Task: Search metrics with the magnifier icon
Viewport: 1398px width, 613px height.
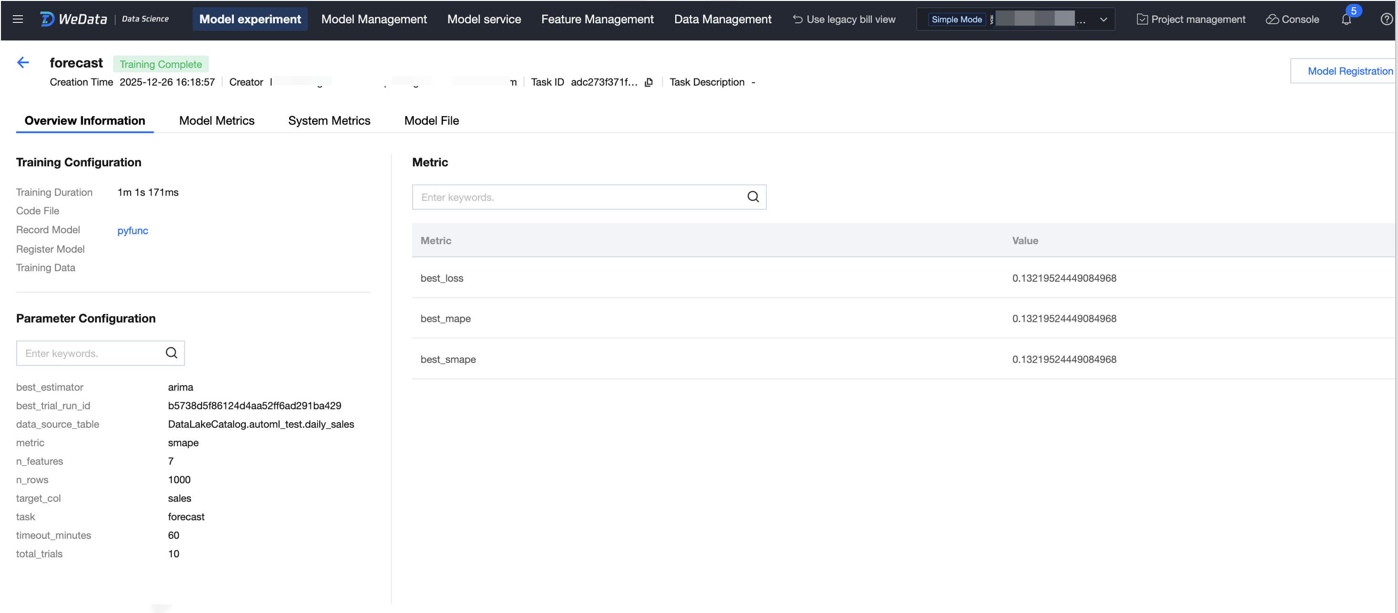Action: 753,197
